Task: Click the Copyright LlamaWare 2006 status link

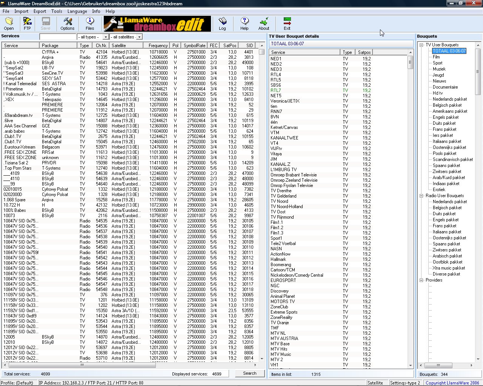Action: click(x=452, y=383)
